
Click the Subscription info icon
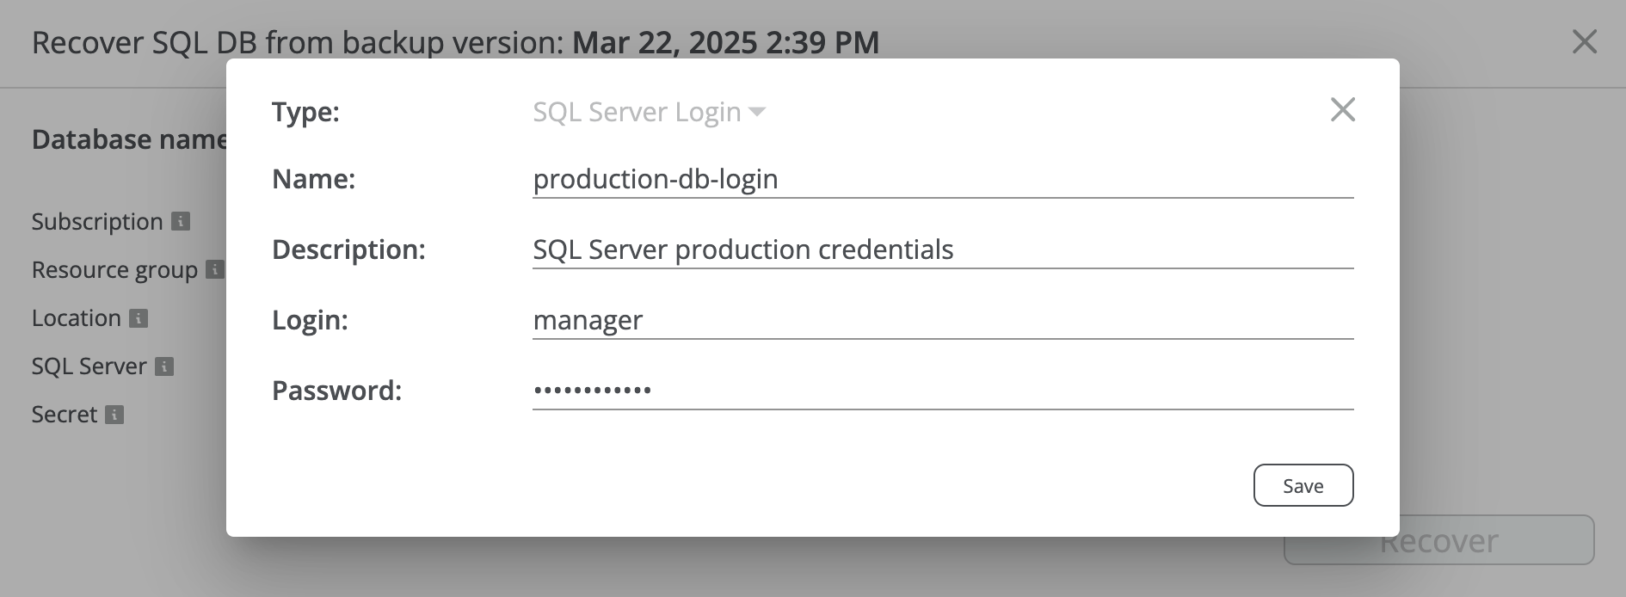click(x=181, y=221)
